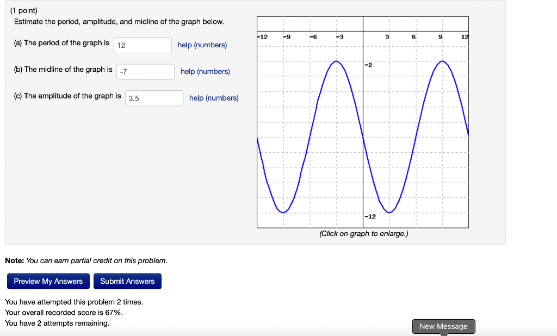Viewport: 557px width, 336px height.
Task: Click the Preview My Answers button
Action: [48, 281]
